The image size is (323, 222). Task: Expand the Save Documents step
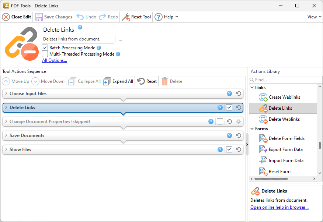tap(6, 135)
